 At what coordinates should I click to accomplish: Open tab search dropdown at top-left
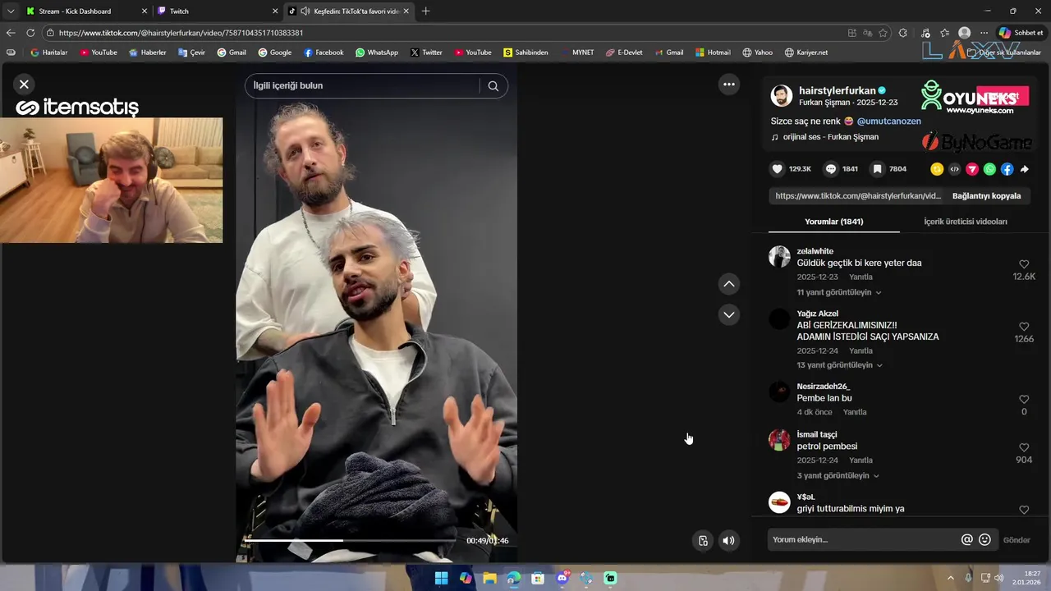click(x=11, y=11)
